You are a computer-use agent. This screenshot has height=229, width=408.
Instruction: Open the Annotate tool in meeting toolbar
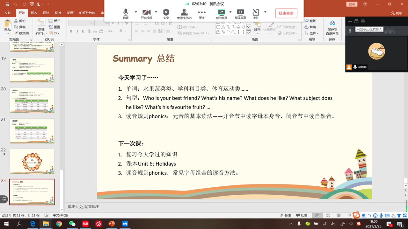tap(256, 13)
